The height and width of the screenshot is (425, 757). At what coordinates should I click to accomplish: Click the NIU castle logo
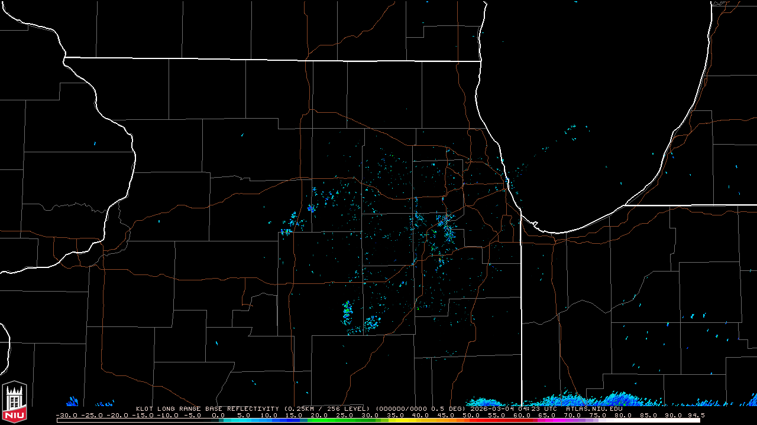[14, 401]
